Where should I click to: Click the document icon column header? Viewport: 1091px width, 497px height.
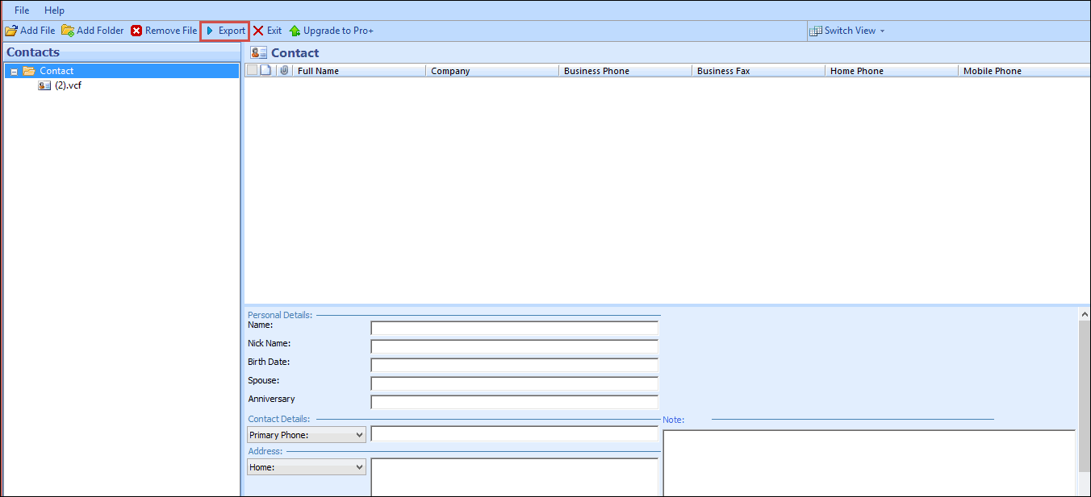265,71
